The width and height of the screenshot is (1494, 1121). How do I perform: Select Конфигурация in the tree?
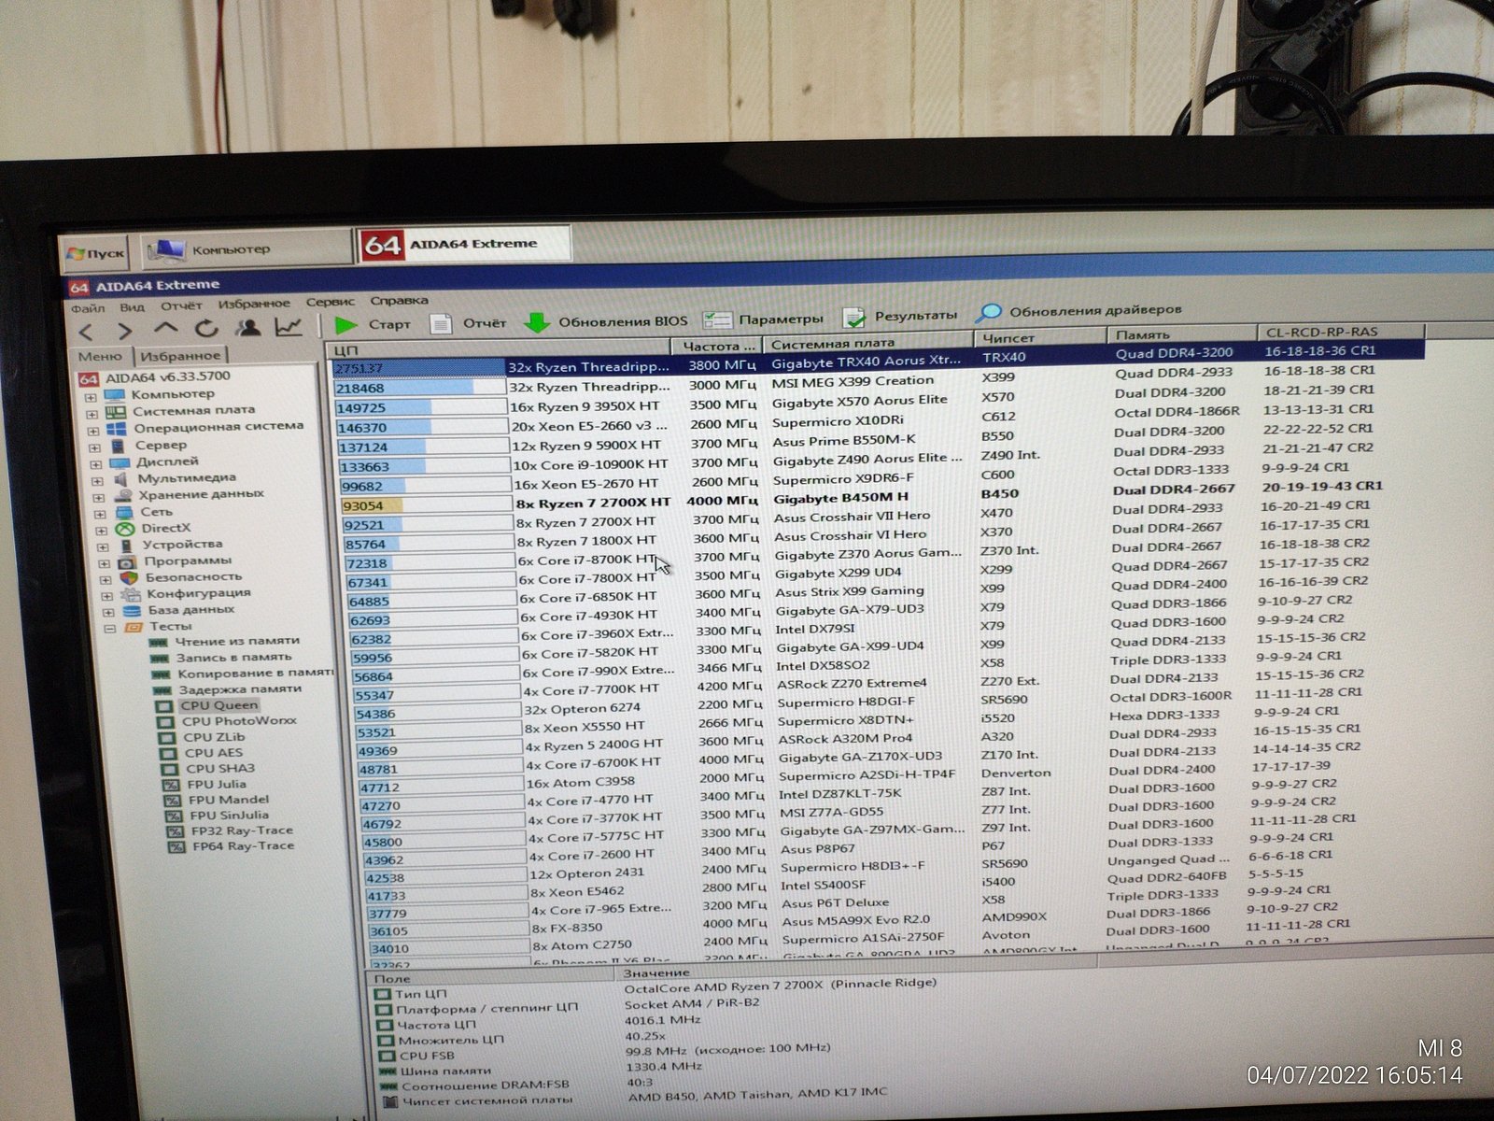click(x=186, y=593)
